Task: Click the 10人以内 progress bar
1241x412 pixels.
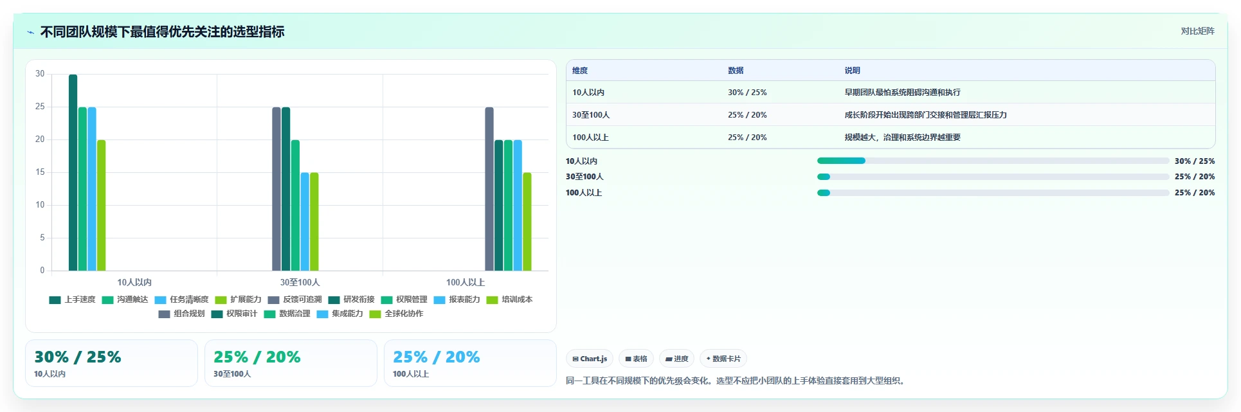Action: [993, 161]
